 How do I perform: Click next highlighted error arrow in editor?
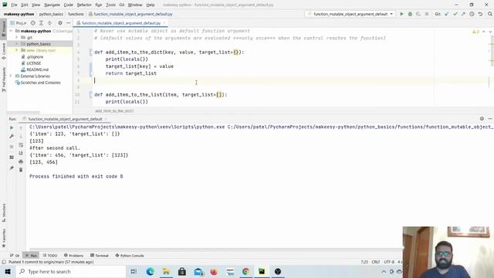[490, 32]
